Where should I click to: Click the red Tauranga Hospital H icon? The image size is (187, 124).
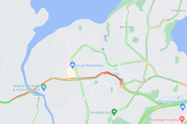point(182,119)
